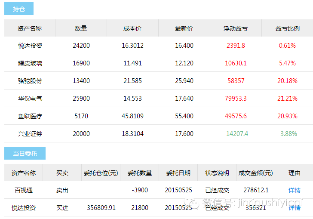The height and width of the screenshot is (219, 313).
Task: Click latest price 17.640
Action: coord(184,98)
